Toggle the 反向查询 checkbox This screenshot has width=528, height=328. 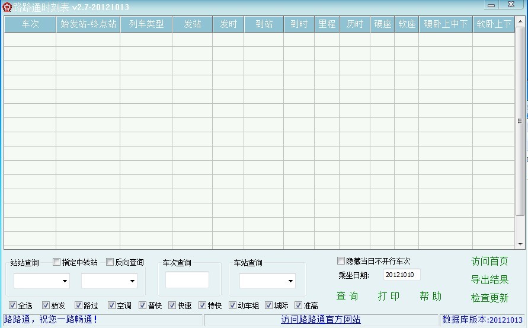(x=110, y=262)
